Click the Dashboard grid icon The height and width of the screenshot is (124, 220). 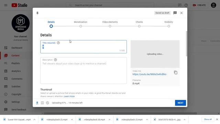pyautogui.click(x=6, y=48)
